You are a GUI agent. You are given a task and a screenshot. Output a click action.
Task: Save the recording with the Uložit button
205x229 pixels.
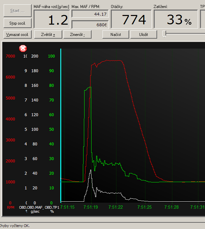point(143,35)
